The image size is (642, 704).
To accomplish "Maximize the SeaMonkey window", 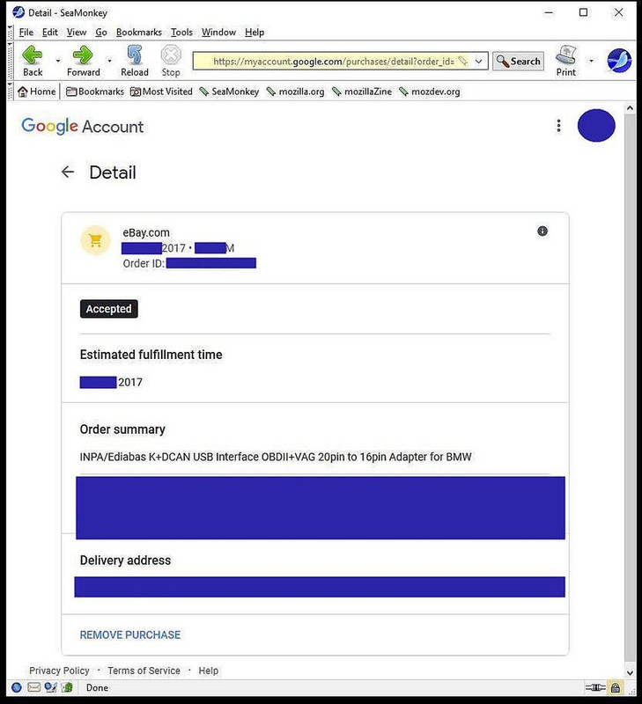I will click(583, 12).
